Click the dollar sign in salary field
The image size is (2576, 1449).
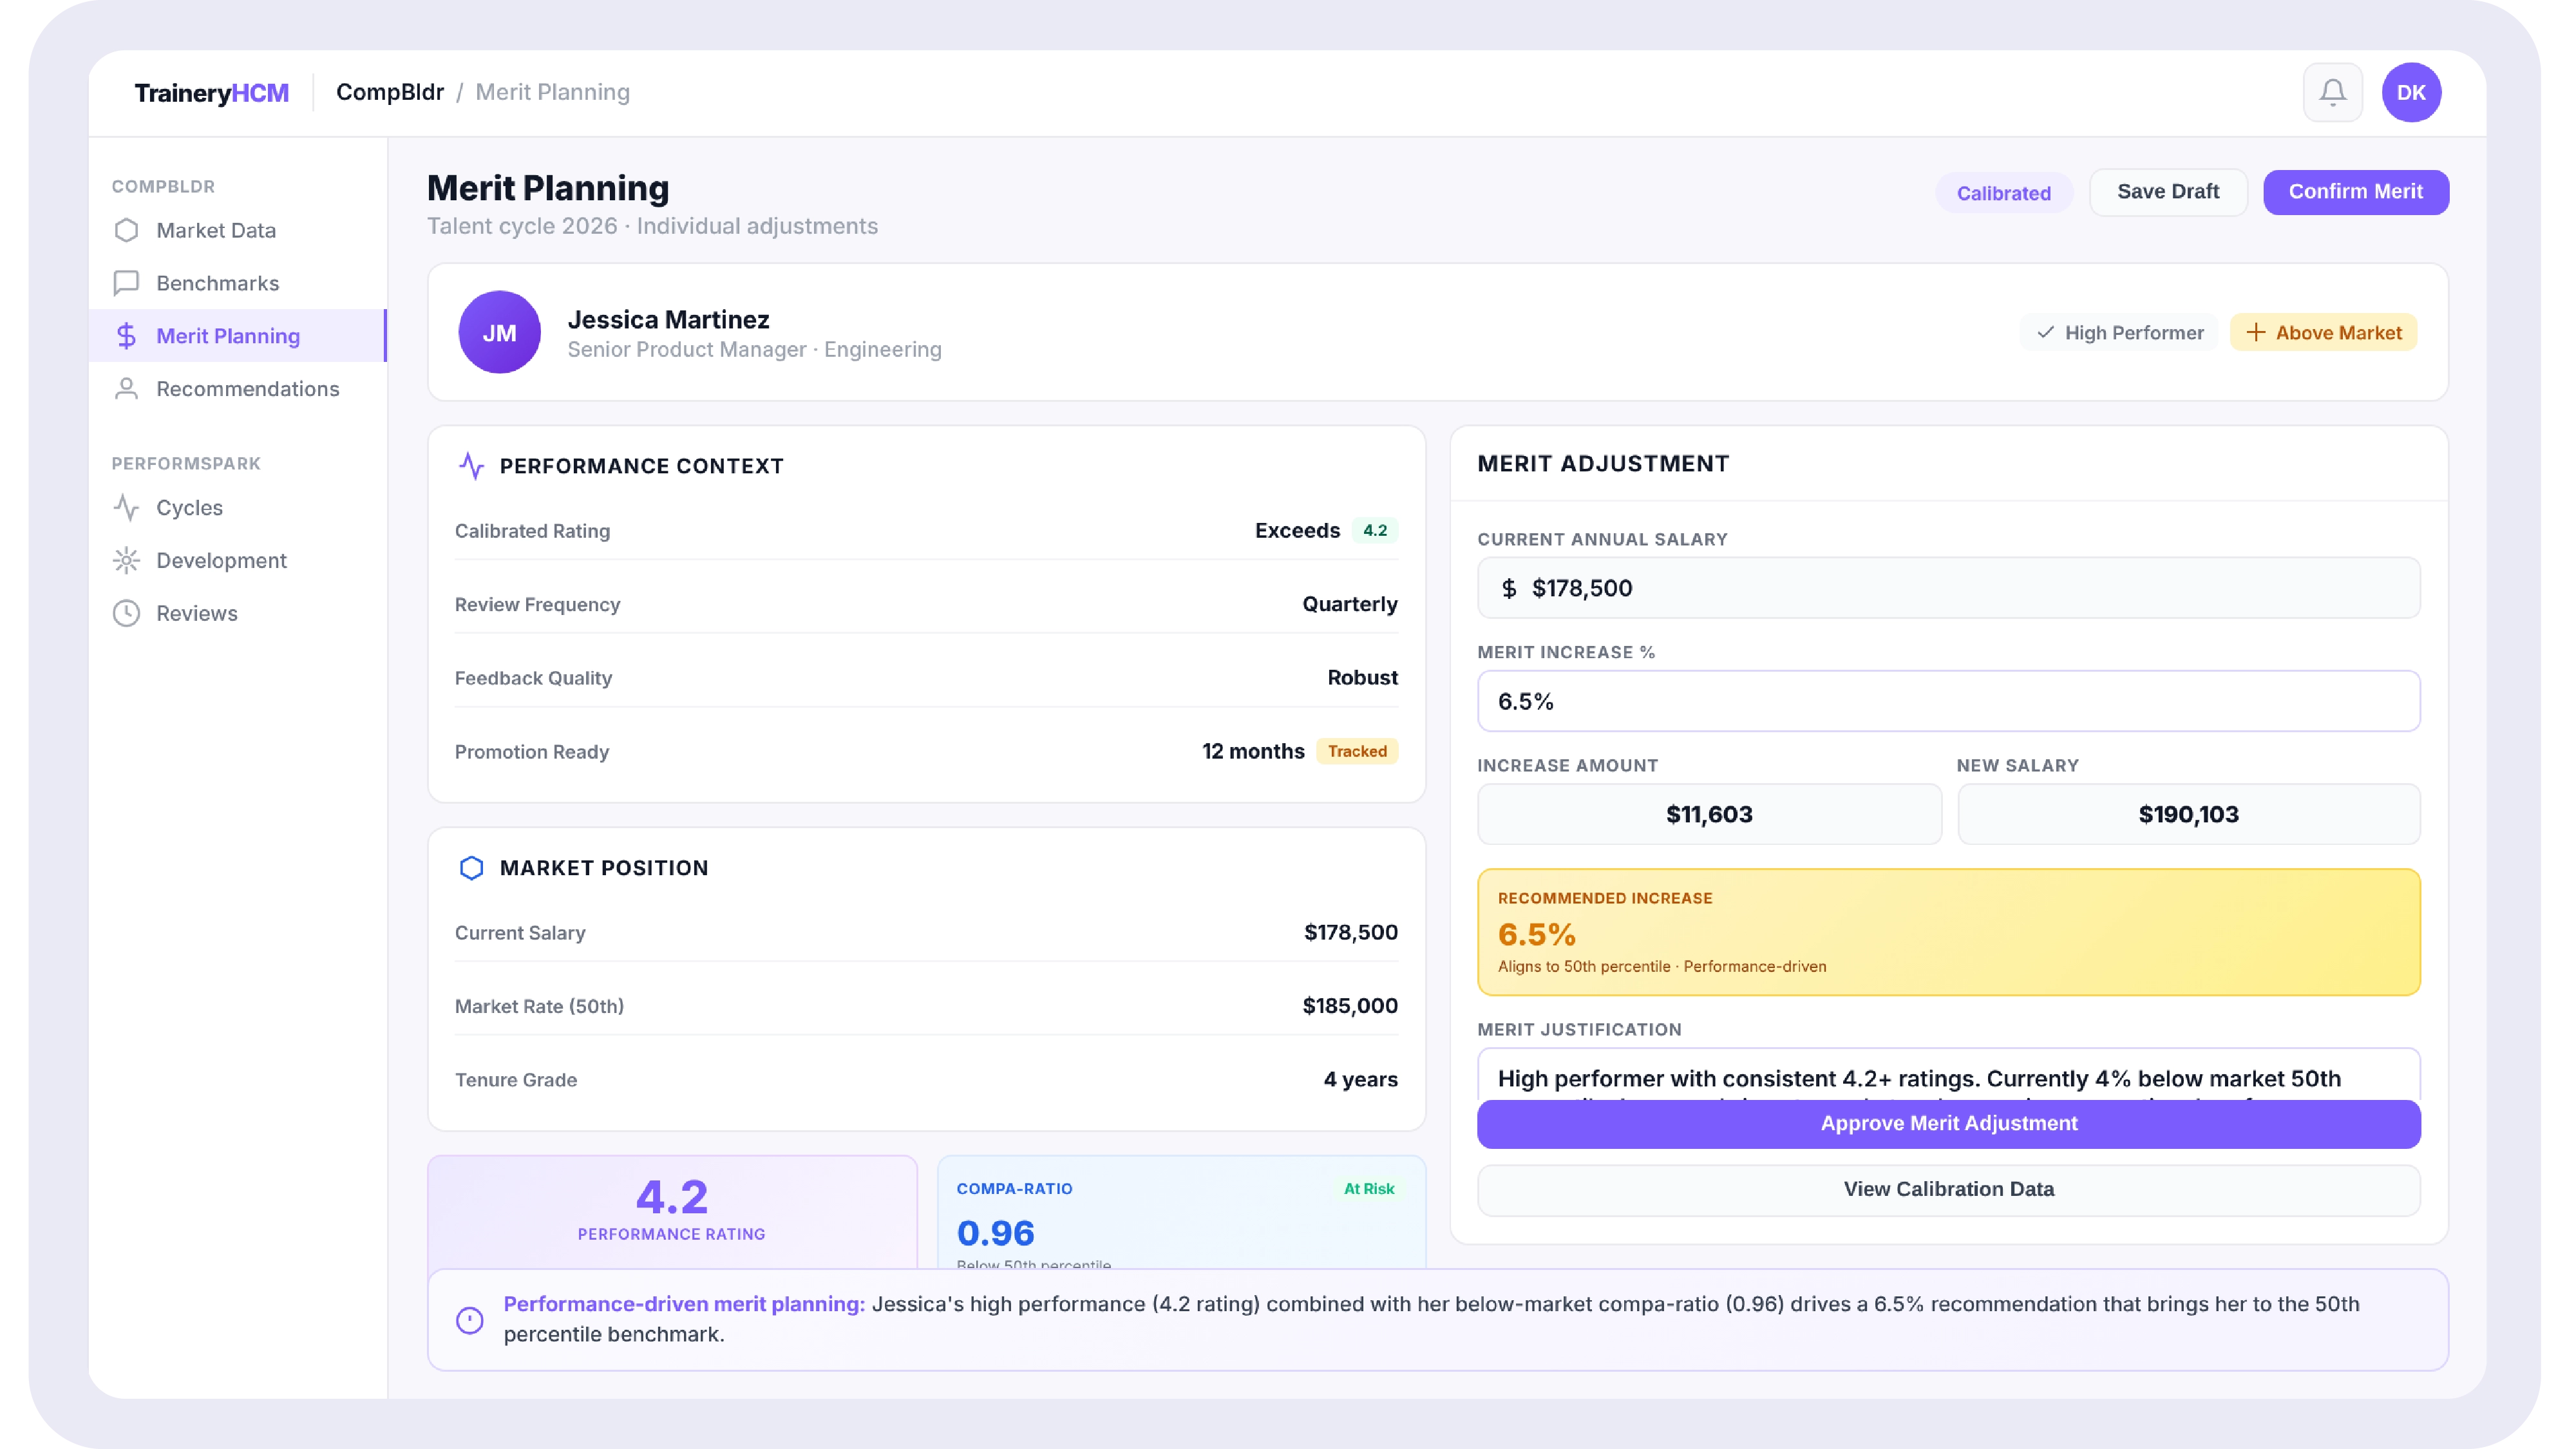1508,588
